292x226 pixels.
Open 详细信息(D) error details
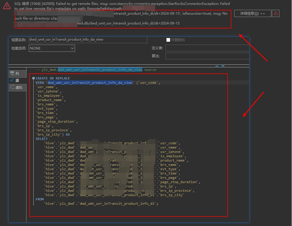tap(252, 14)
